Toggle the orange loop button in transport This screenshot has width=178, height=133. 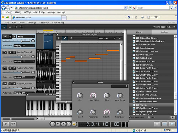(74, 124)
